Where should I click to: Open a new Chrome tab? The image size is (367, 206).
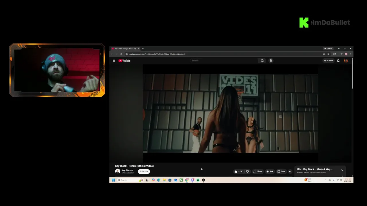(x=143, y=49)
